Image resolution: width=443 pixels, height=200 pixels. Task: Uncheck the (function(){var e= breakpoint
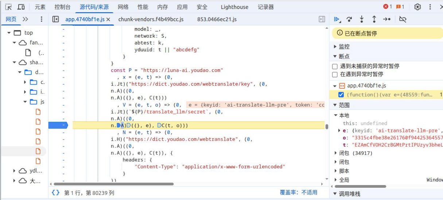point(341,95)
